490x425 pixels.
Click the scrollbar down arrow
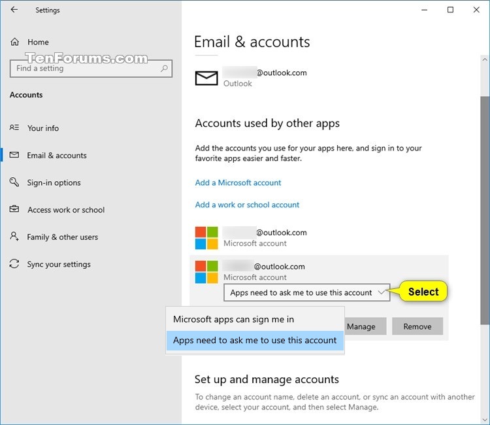(x=485, y=419)
